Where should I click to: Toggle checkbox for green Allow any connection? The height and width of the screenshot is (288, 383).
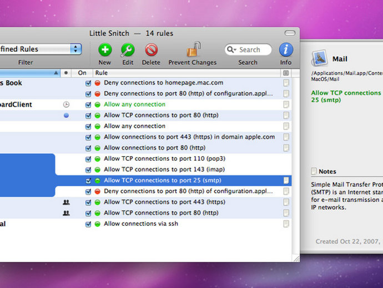(88, 105)
